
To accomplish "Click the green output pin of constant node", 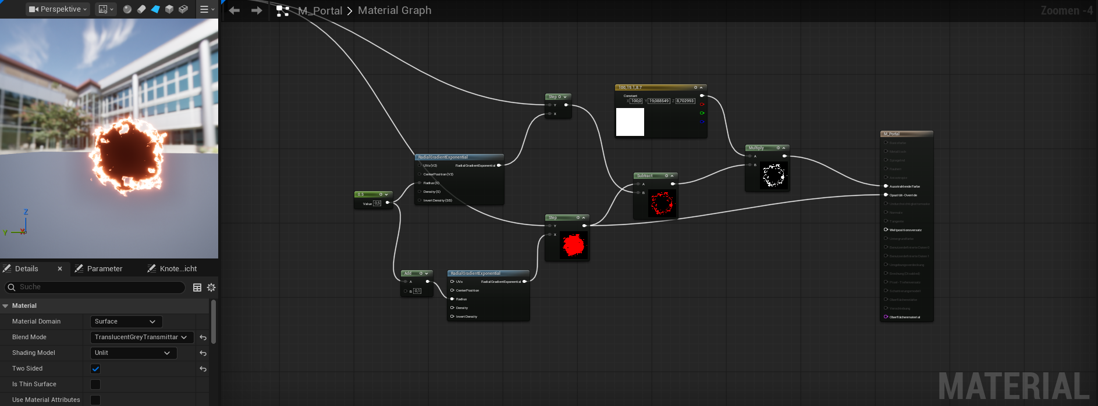I will click(702, 113).
